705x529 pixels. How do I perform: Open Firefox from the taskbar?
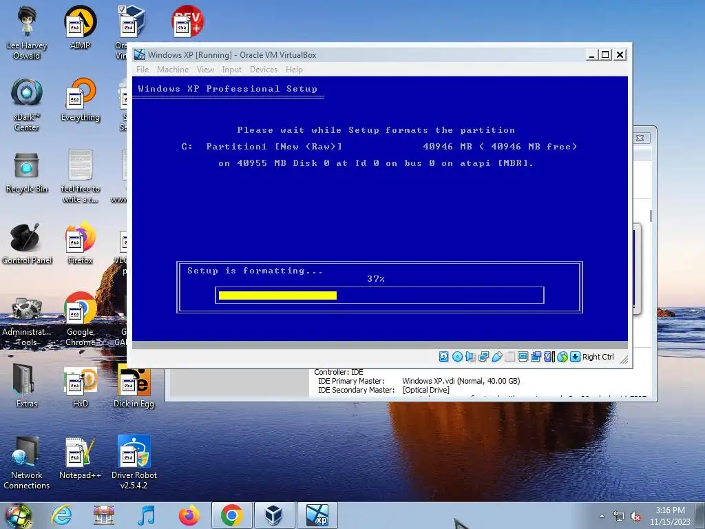[x=189, y=515]
